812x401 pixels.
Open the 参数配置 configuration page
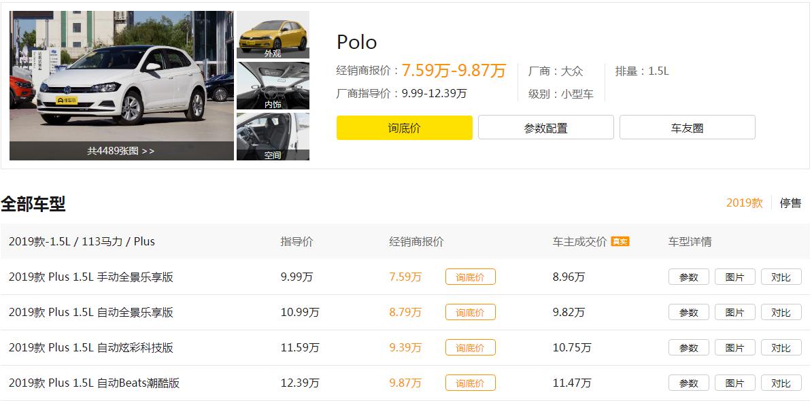coord(545,127)
